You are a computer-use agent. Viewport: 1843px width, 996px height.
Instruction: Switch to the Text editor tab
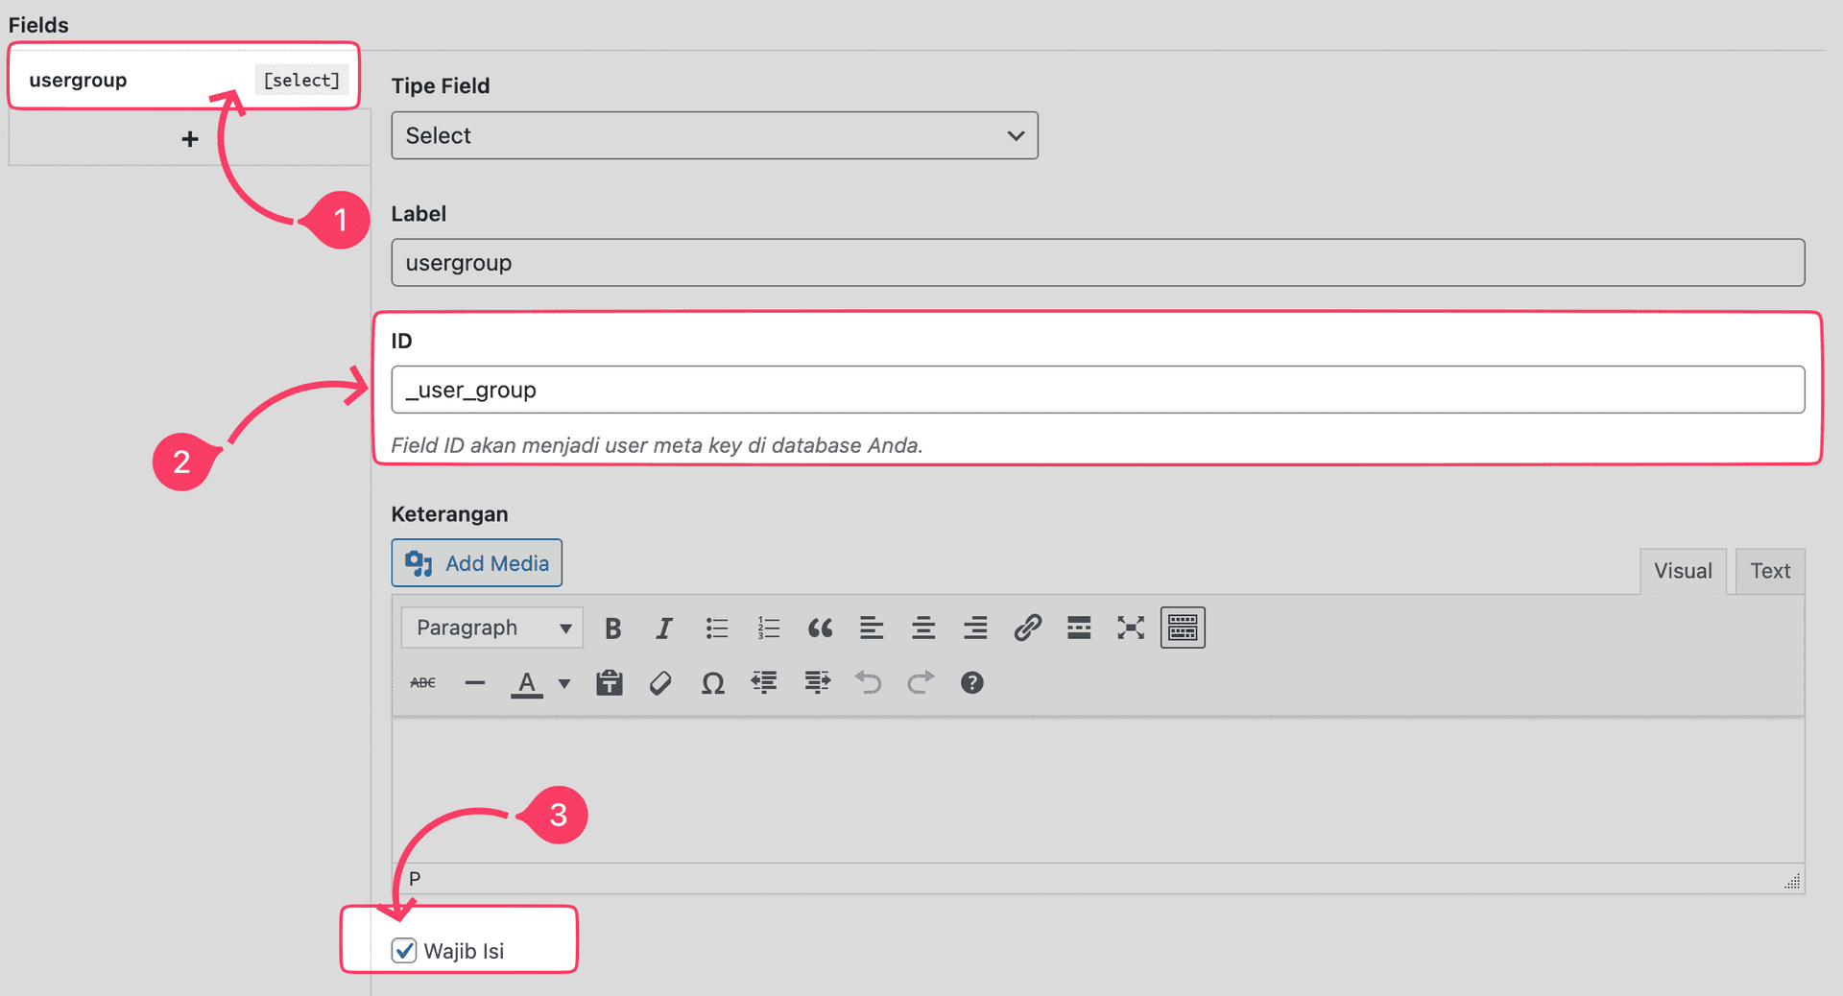(1769, 570)
